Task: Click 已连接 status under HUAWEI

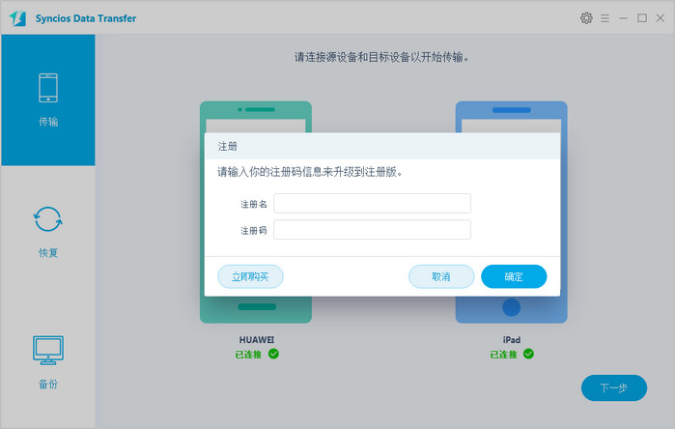Action: (248, 355)
